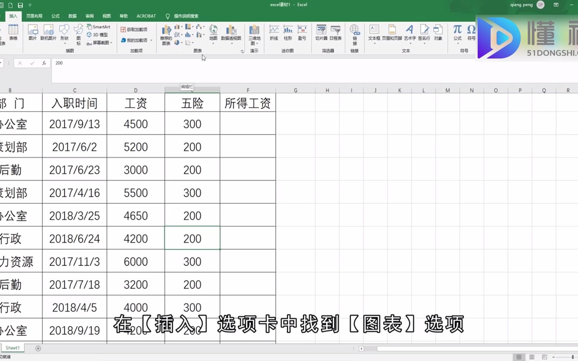Switch to page break preview
The image size is (578, 361).
coord(544,357)
